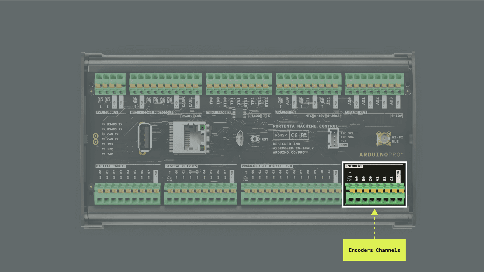Click the micro USB port
The width and height of the screenshot is (484, 272).
coord(240,139)
